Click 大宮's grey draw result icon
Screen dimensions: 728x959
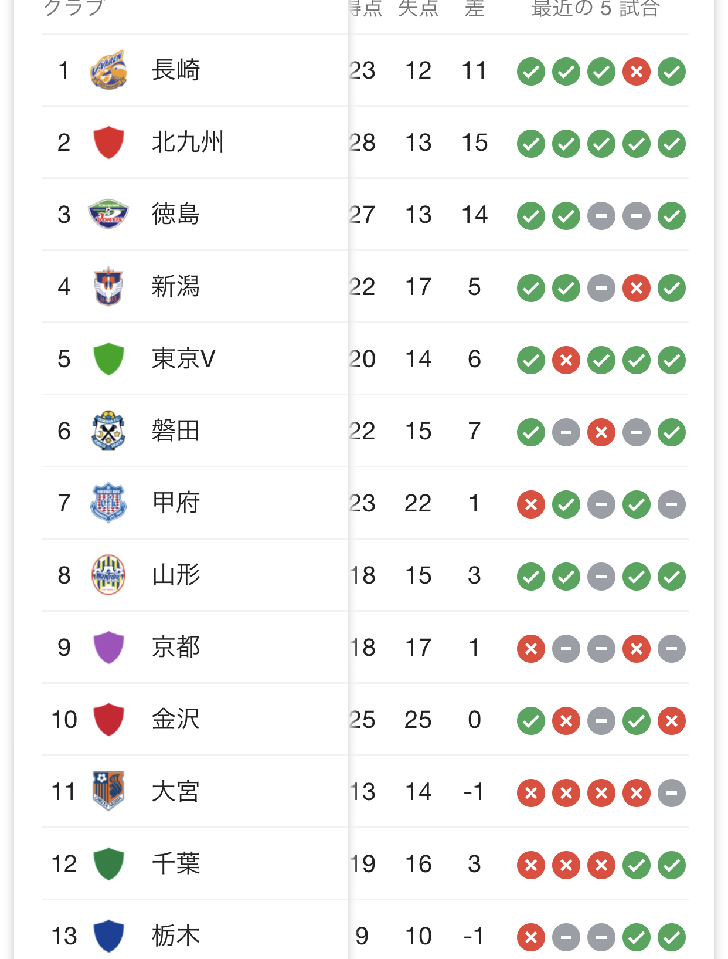(x=672, y=793)
